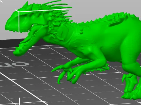This screenshot has height=105, width=141.
Task: Click the horn above the dinosaur's eye
Action: point(26,4)
